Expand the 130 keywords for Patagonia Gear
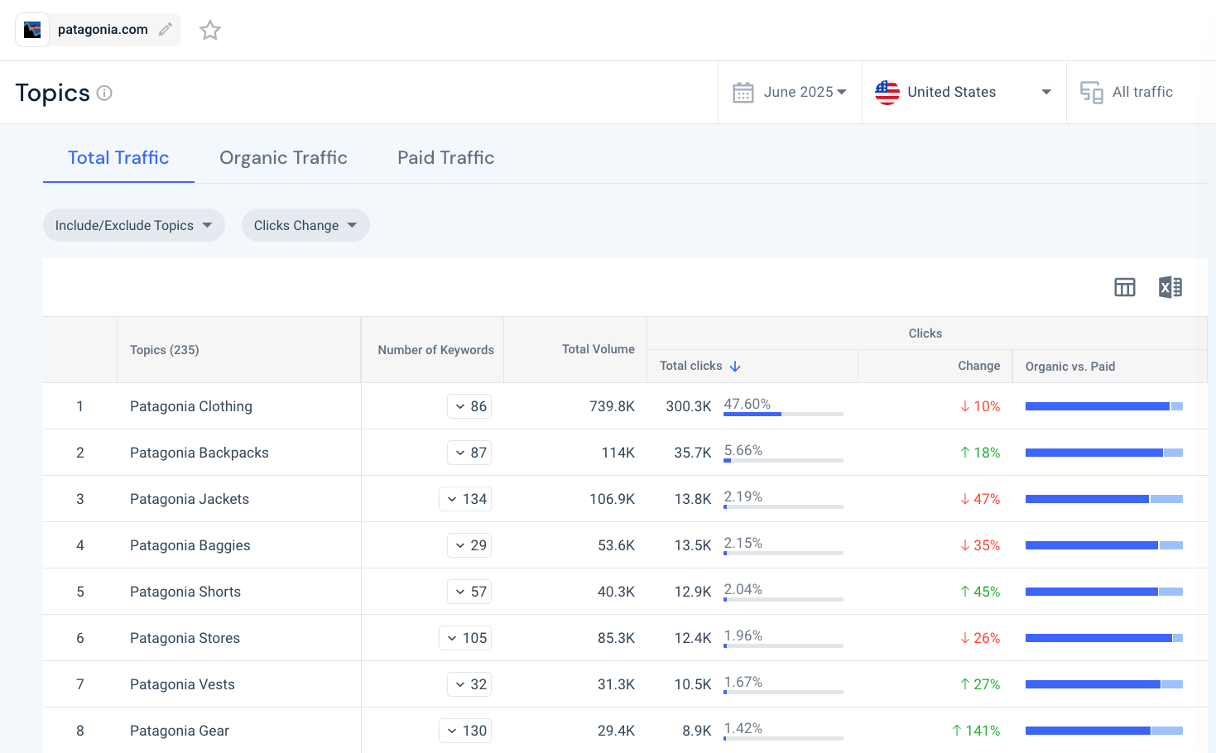The image size is (1216, 753). coord(465,731)
